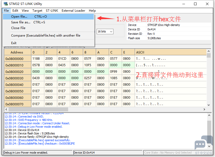Choose Save file as... entry
This screenshot has height=157, width=215.
[48, 22]
